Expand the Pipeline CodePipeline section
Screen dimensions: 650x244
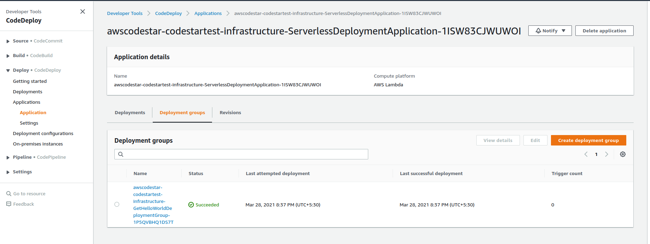(8, 157)
